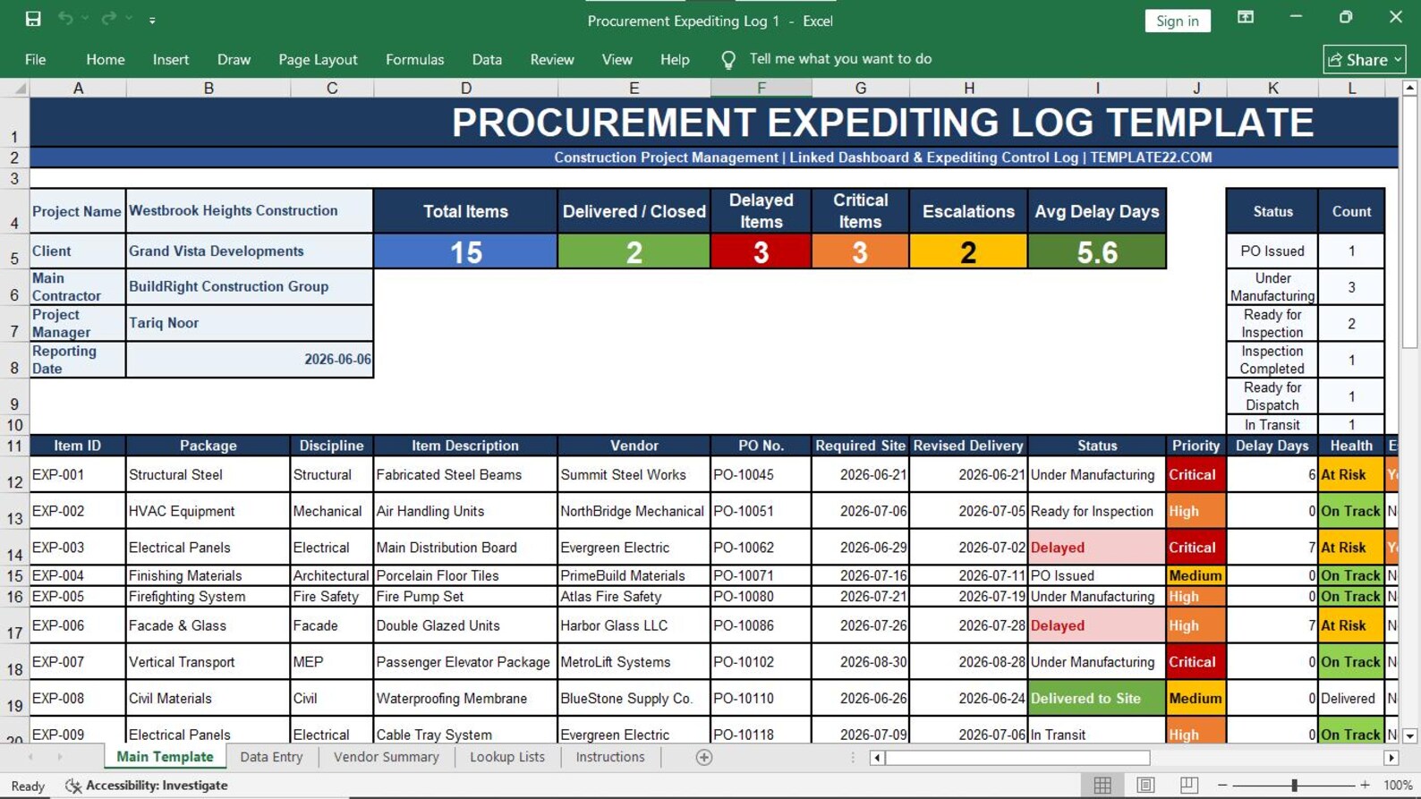Undo the last action

65,19
